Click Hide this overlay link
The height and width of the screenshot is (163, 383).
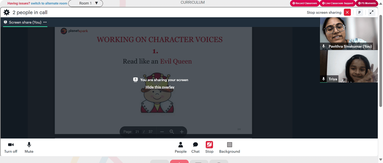tap(160, 87)
